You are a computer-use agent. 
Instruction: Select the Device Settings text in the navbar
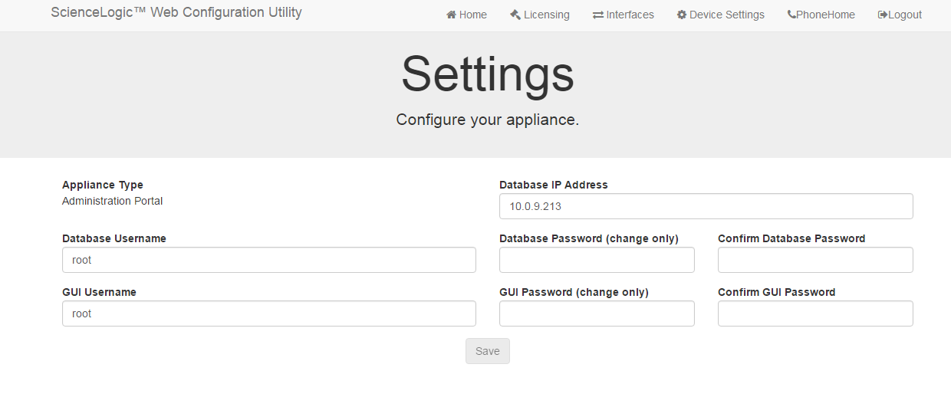tap(726, 15)
